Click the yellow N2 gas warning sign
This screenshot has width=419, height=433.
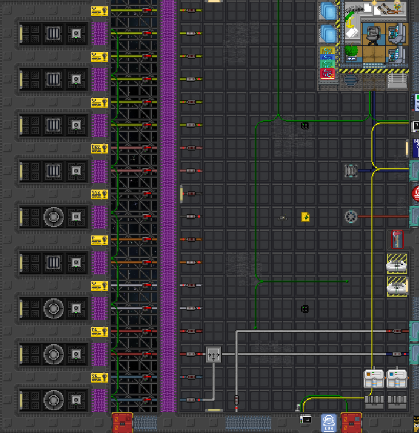100,332
